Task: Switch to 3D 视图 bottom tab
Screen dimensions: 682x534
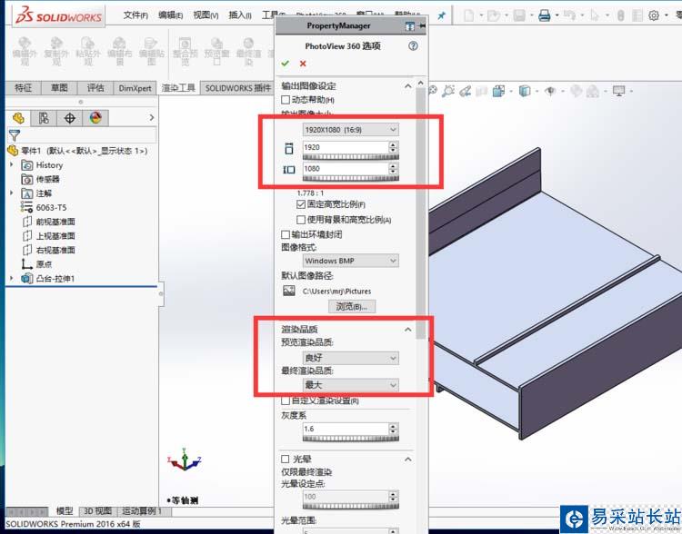Action: coord(97,511)
